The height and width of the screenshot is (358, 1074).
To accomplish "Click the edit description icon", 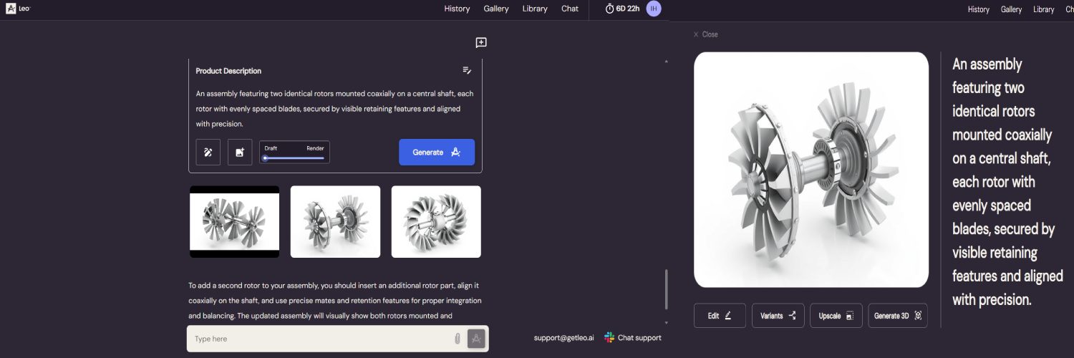I will (467, 70).
